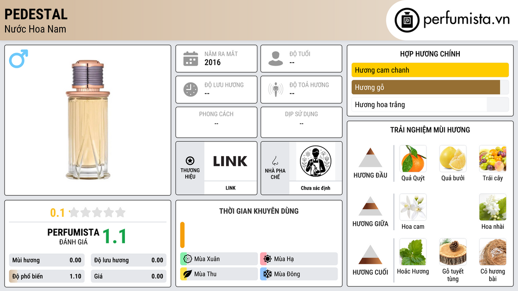Select the Quả bưởi grapefruit image
This screenshot has width=518, height=291.
pyautogui.click(x=453, y=158)
